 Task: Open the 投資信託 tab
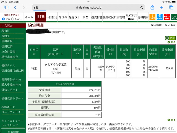pyautogui.click(x=97, y=17)
